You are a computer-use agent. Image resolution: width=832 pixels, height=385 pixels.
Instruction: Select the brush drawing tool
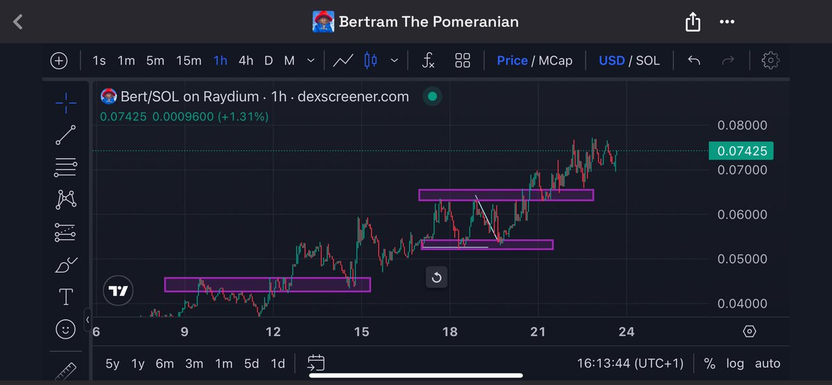[x=66, y=265]
